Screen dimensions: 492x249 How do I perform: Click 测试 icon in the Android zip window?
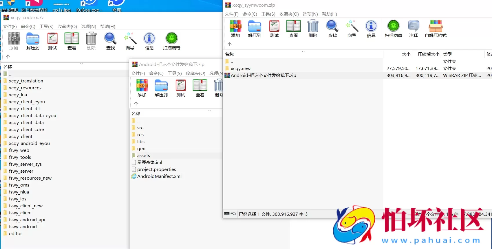tap(181, 88)
